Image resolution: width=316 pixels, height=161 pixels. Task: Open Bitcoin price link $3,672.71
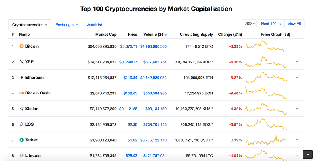[x=128, y=46]
